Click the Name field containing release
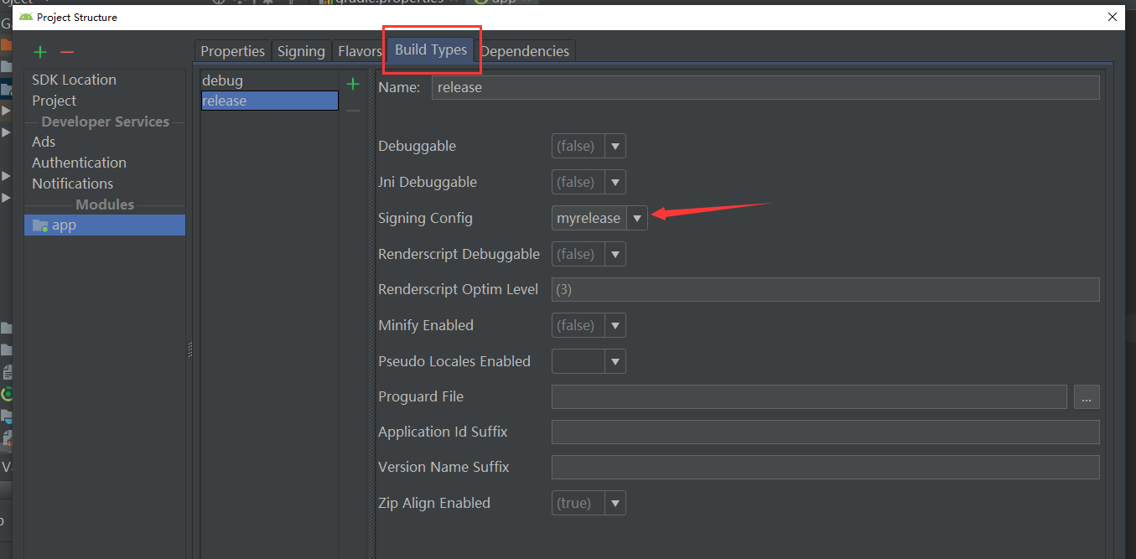This screenshot has width=1136, height=559. point(765,87)
